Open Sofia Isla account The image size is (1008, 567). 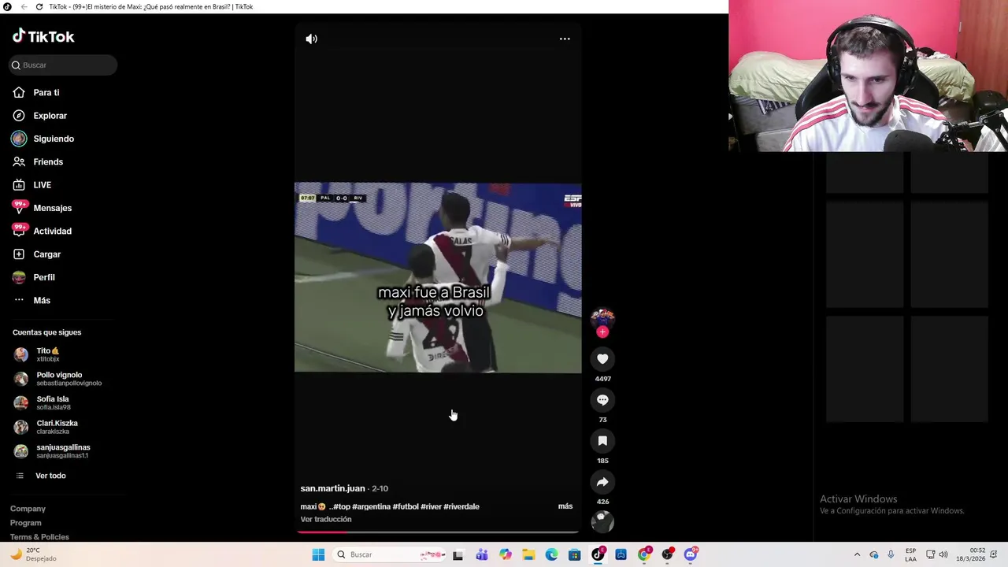(52, 402)
